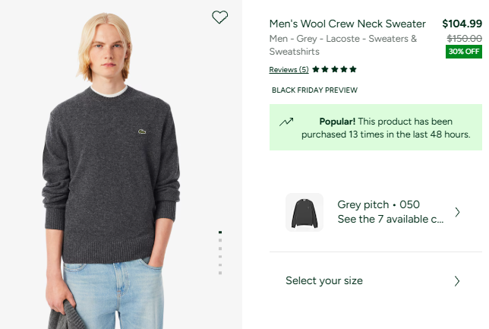Show the fourth image indicator dot

click(220, 257)
